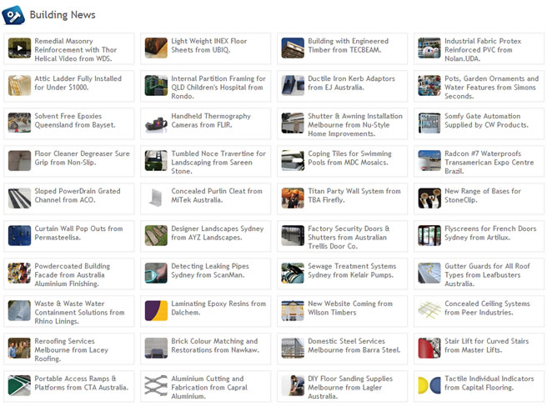547x407 pixels.
Task: Read Handheld Thermography Cameras from FLIR
Action: coord(211,120)
